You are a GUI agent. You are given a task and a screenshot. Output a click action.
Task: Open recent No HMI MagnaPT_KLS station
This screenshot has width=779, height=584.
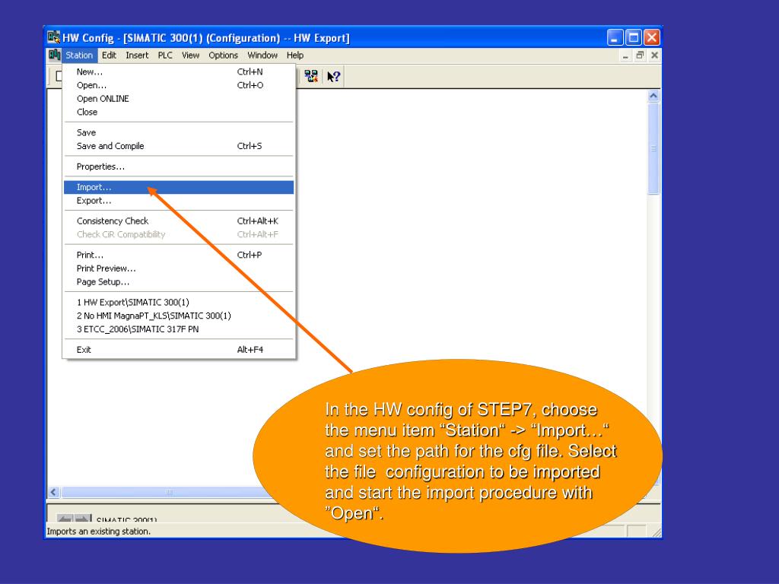click(179, 316)
